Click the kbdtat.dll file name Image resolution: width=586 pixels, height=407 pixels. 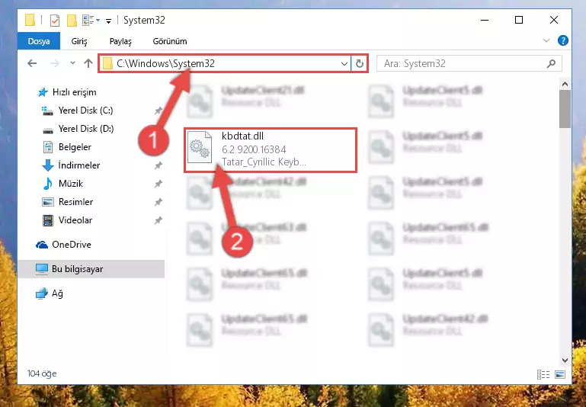tap(242, 136)
